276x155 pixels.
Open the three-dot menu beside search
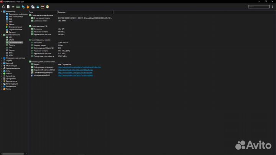pyautogui.click(x=273, y=7)
